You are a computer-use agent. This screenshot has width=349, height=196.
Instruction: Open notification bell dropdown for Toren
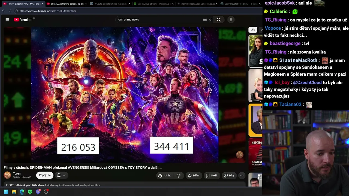tap(61, 175)
